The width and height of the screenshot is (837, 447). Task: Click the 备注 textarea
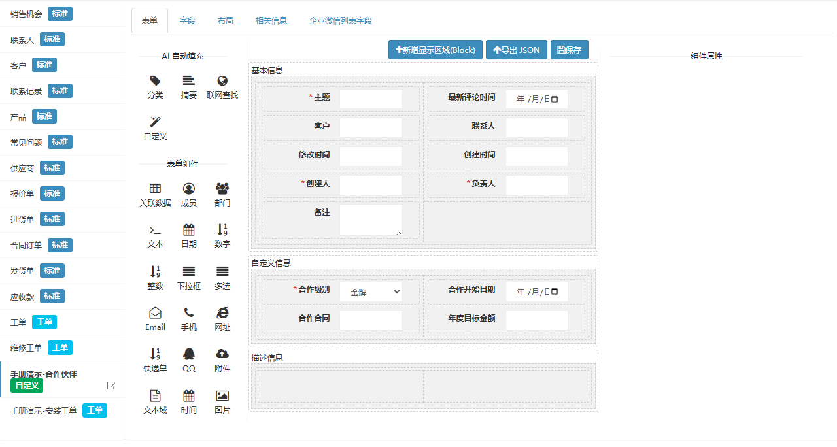[x=371, y=220]
